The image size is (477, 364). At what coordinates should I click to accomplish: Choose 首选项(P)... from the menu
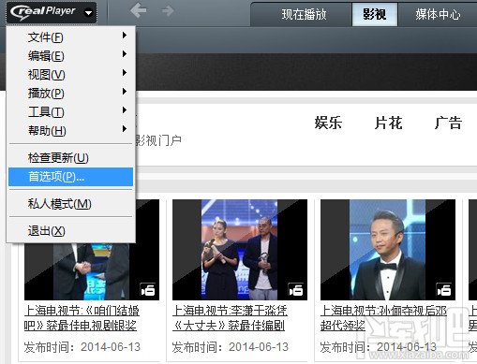(71, 177)
